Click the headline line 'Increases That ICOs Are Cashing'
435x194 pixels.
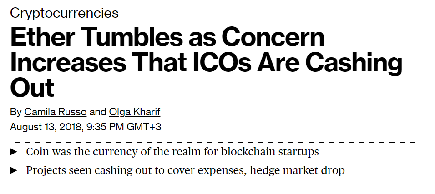coord(206,62)
